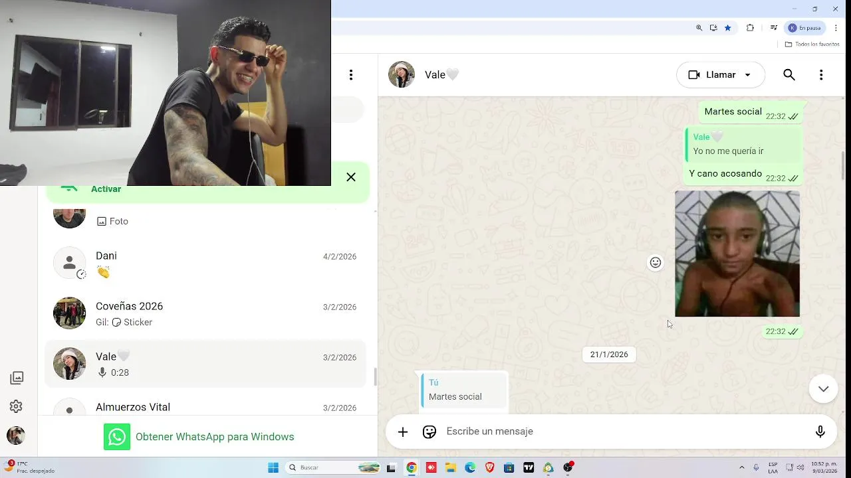The width and height of the screenshot is (851, 478).
Task: Open WhatsApp settings gear in sidebar
Action: click(x=17, y=406)
